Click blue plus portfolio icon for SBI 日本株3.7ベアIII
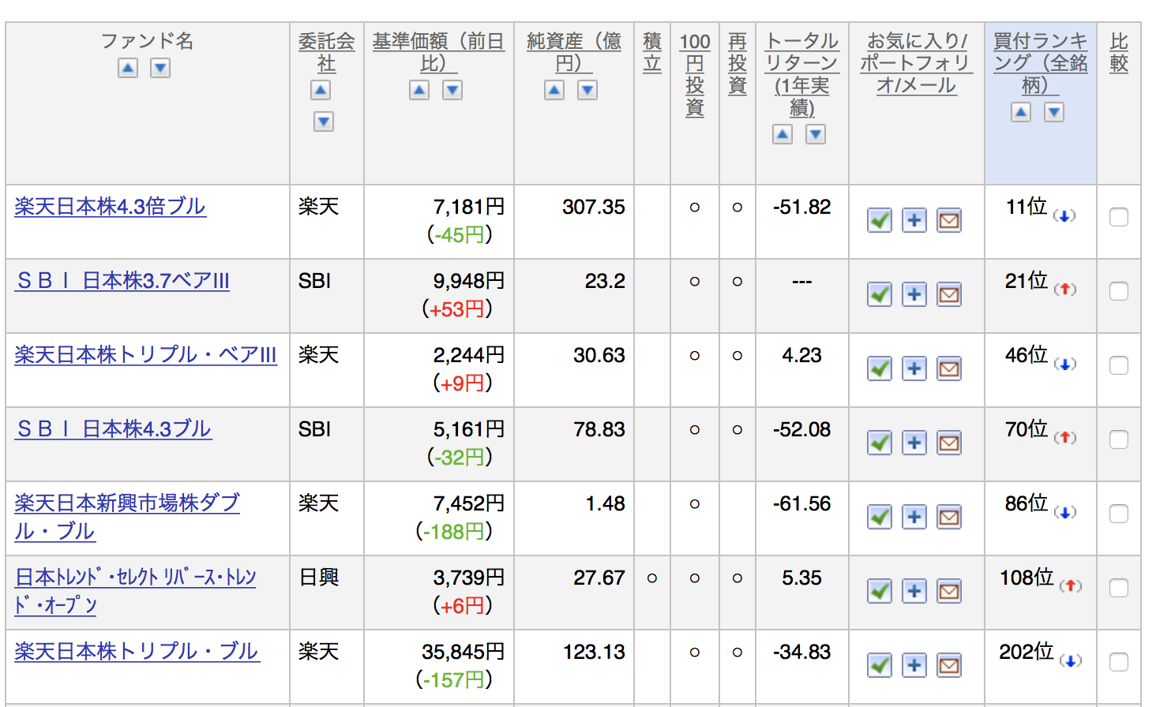The width and height of the screenshot is (1156, 707). [914, 294]
